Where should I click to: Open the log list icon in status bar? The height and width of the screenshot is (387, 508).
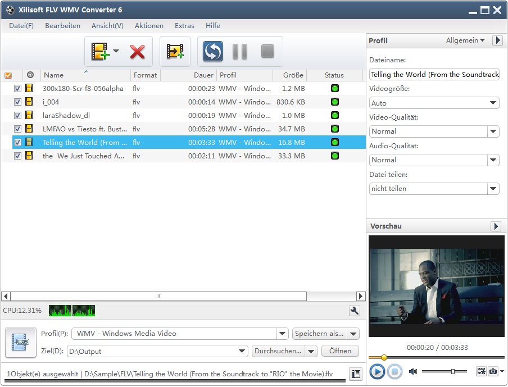(x=356, y=374)
